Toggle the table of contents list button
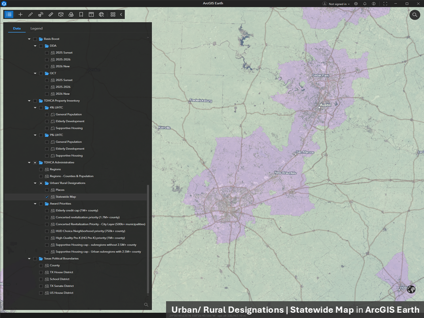Viewport: 424px width, 318px height. [x=9, y=15]
